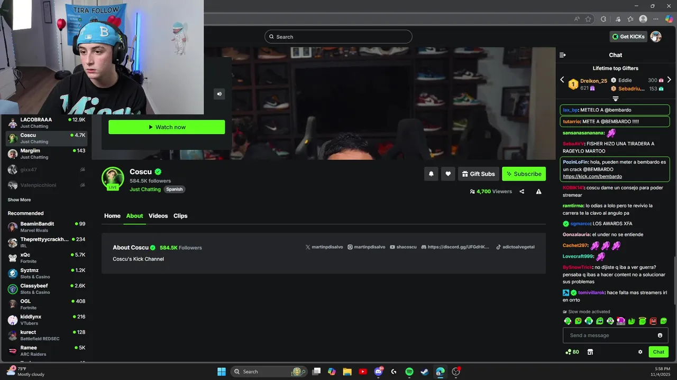This screenshot has height=380, width=677.
Task: Click the green Watch now button
Action: pyautogui.click(x=167, y=127)
